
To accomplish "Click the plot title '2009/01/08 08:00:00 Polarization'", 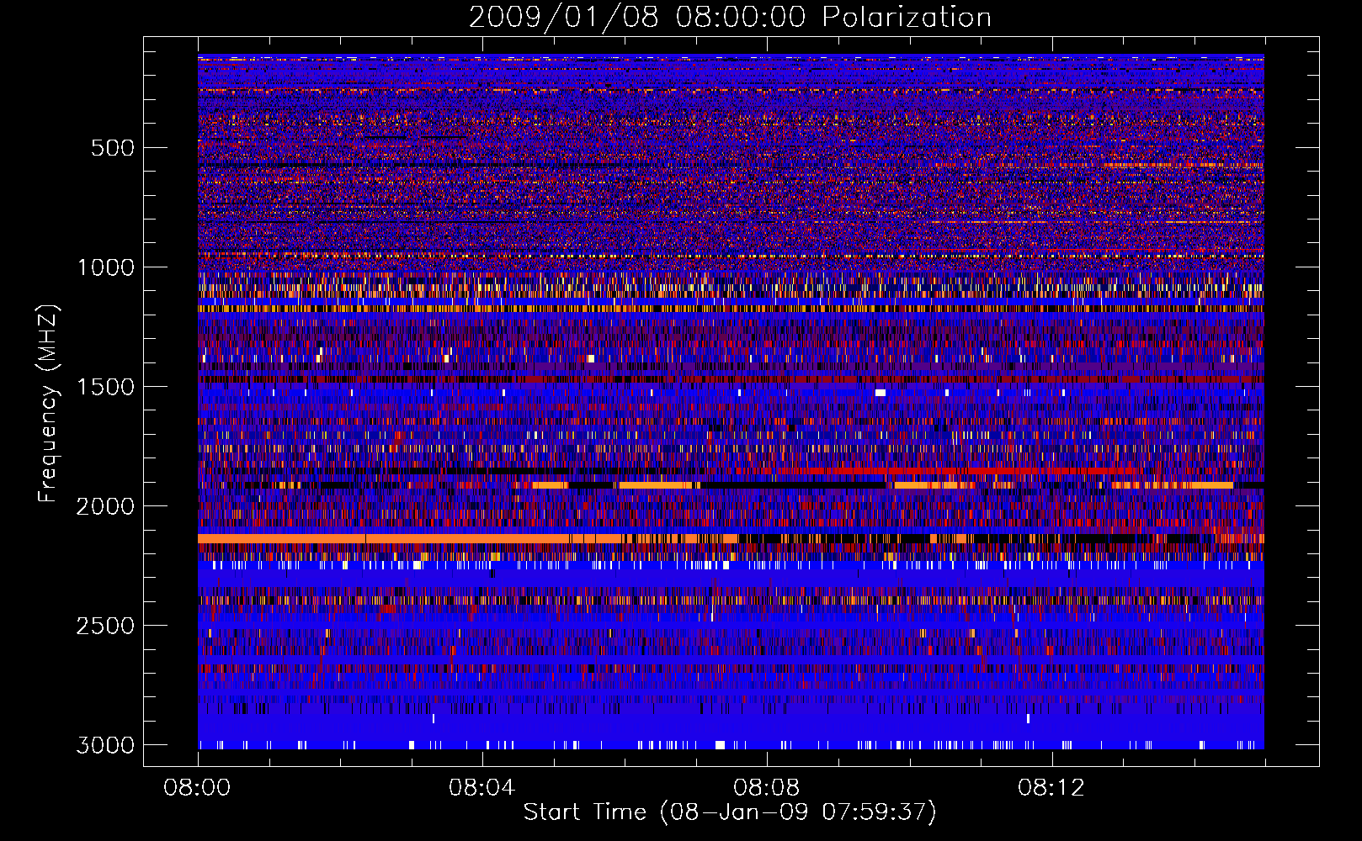I will pyautogui.click(x=730, y=18).
